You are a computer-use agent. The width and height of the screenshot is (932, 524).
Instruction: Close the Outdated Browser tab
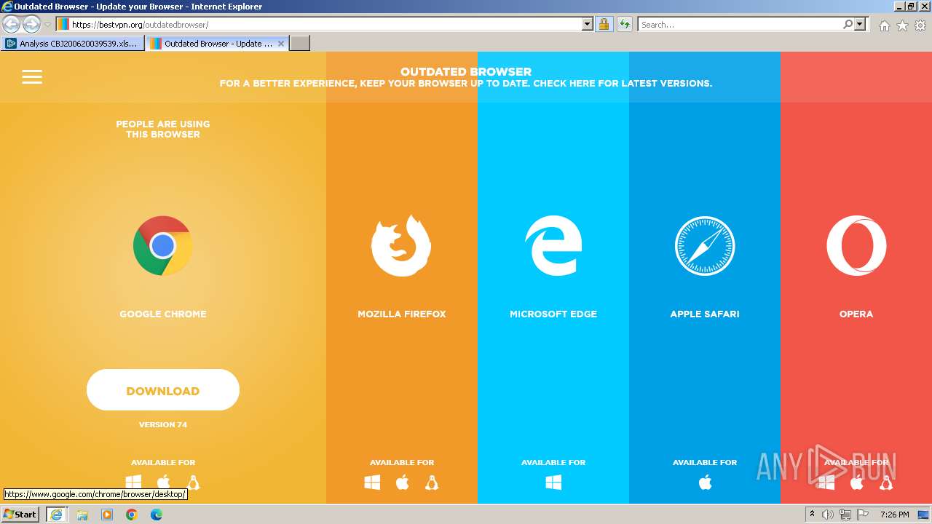281,44
